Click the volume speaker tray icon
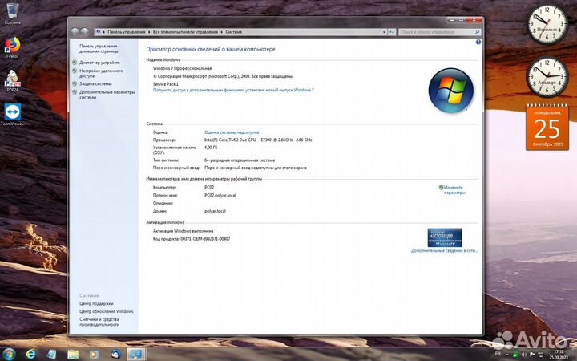Viewport: 577px width, 361px height. pos(523,355)
